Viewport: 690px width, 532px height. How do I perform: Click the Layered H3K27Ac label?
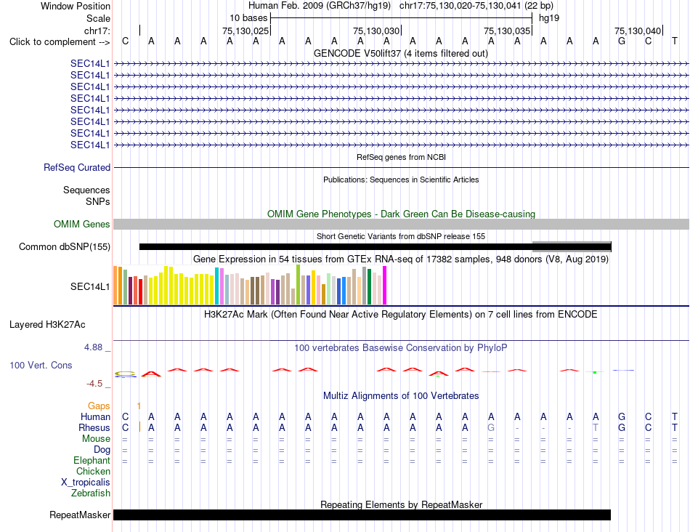(x=47, y=325)
